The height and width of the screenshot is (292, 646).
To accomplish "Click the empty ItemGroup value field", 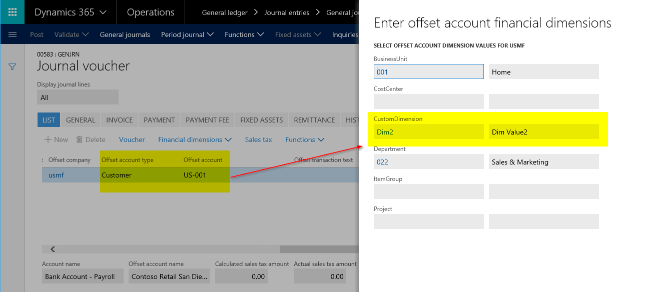I will pyautogui.click(x=429, y=191).
